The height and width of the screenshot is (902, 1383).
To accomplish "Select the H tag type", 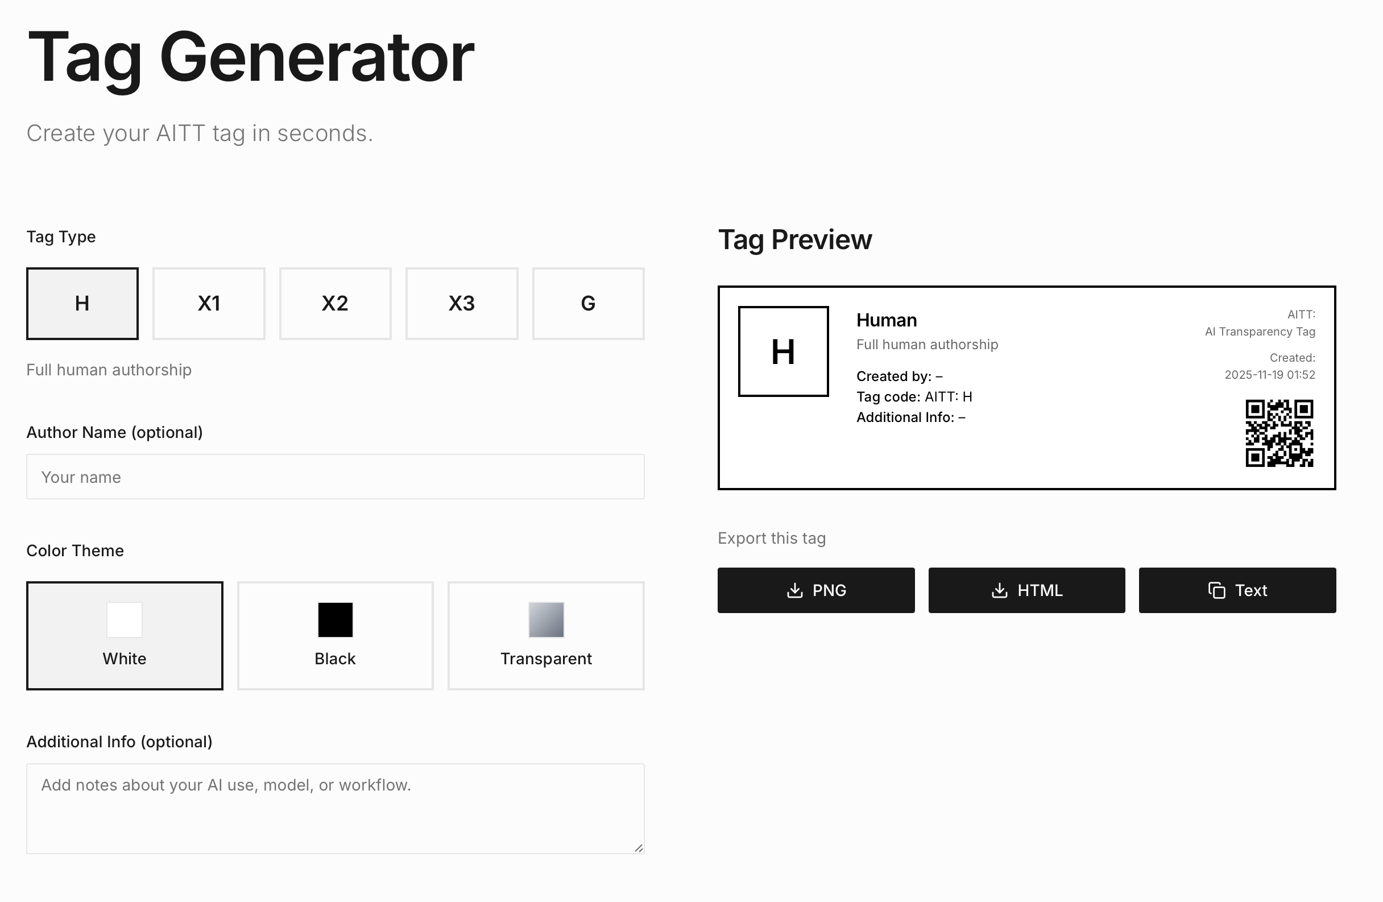I will point(82,303).
